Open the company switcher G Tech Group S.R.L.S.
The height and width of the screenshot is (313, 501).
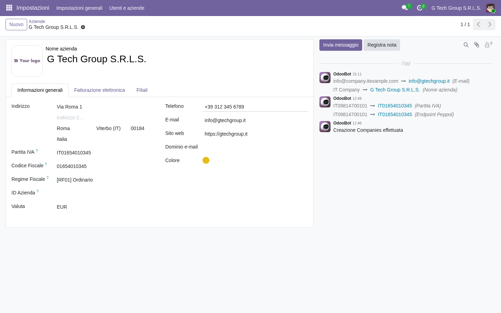tap(456, 8)
